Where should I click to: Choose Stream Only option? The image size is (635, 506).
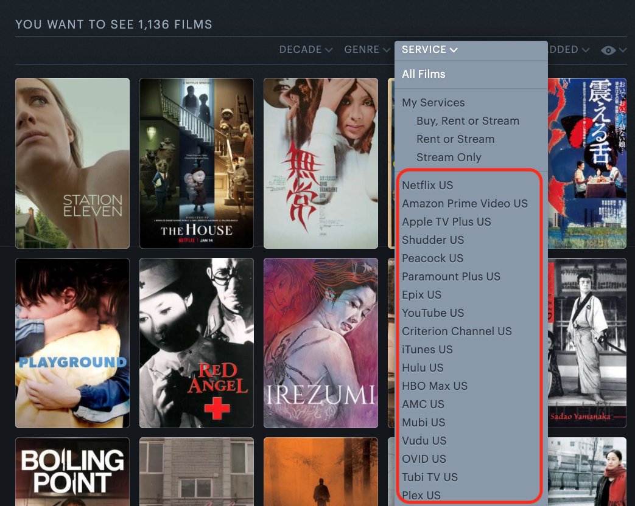click(449, 158)
